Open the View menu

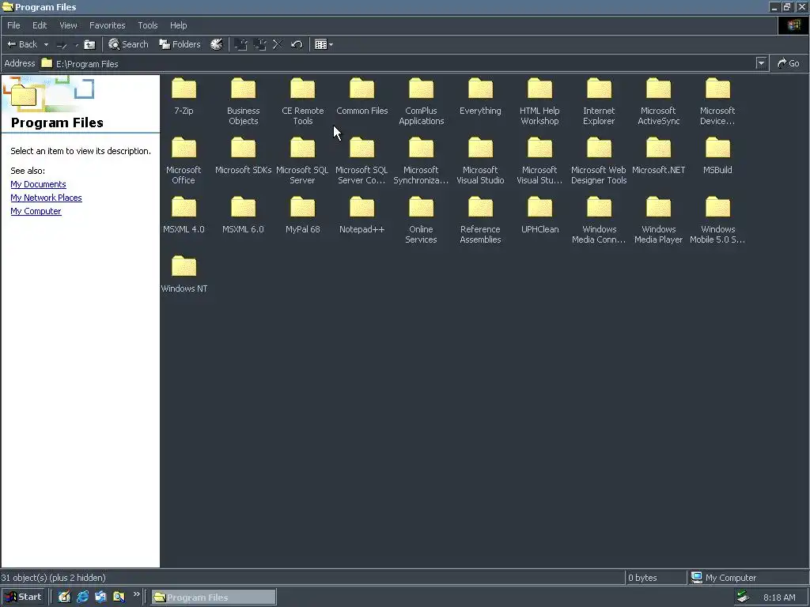[68, 25]
